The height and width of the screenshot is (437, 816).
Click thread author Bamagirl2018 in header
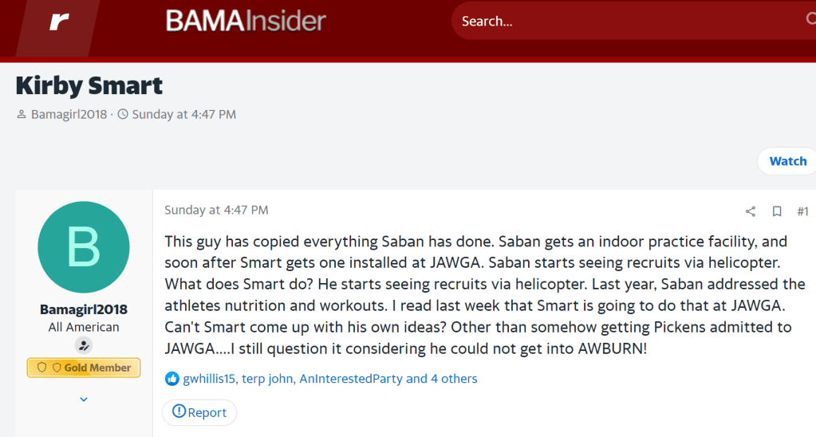coord(70,114)
